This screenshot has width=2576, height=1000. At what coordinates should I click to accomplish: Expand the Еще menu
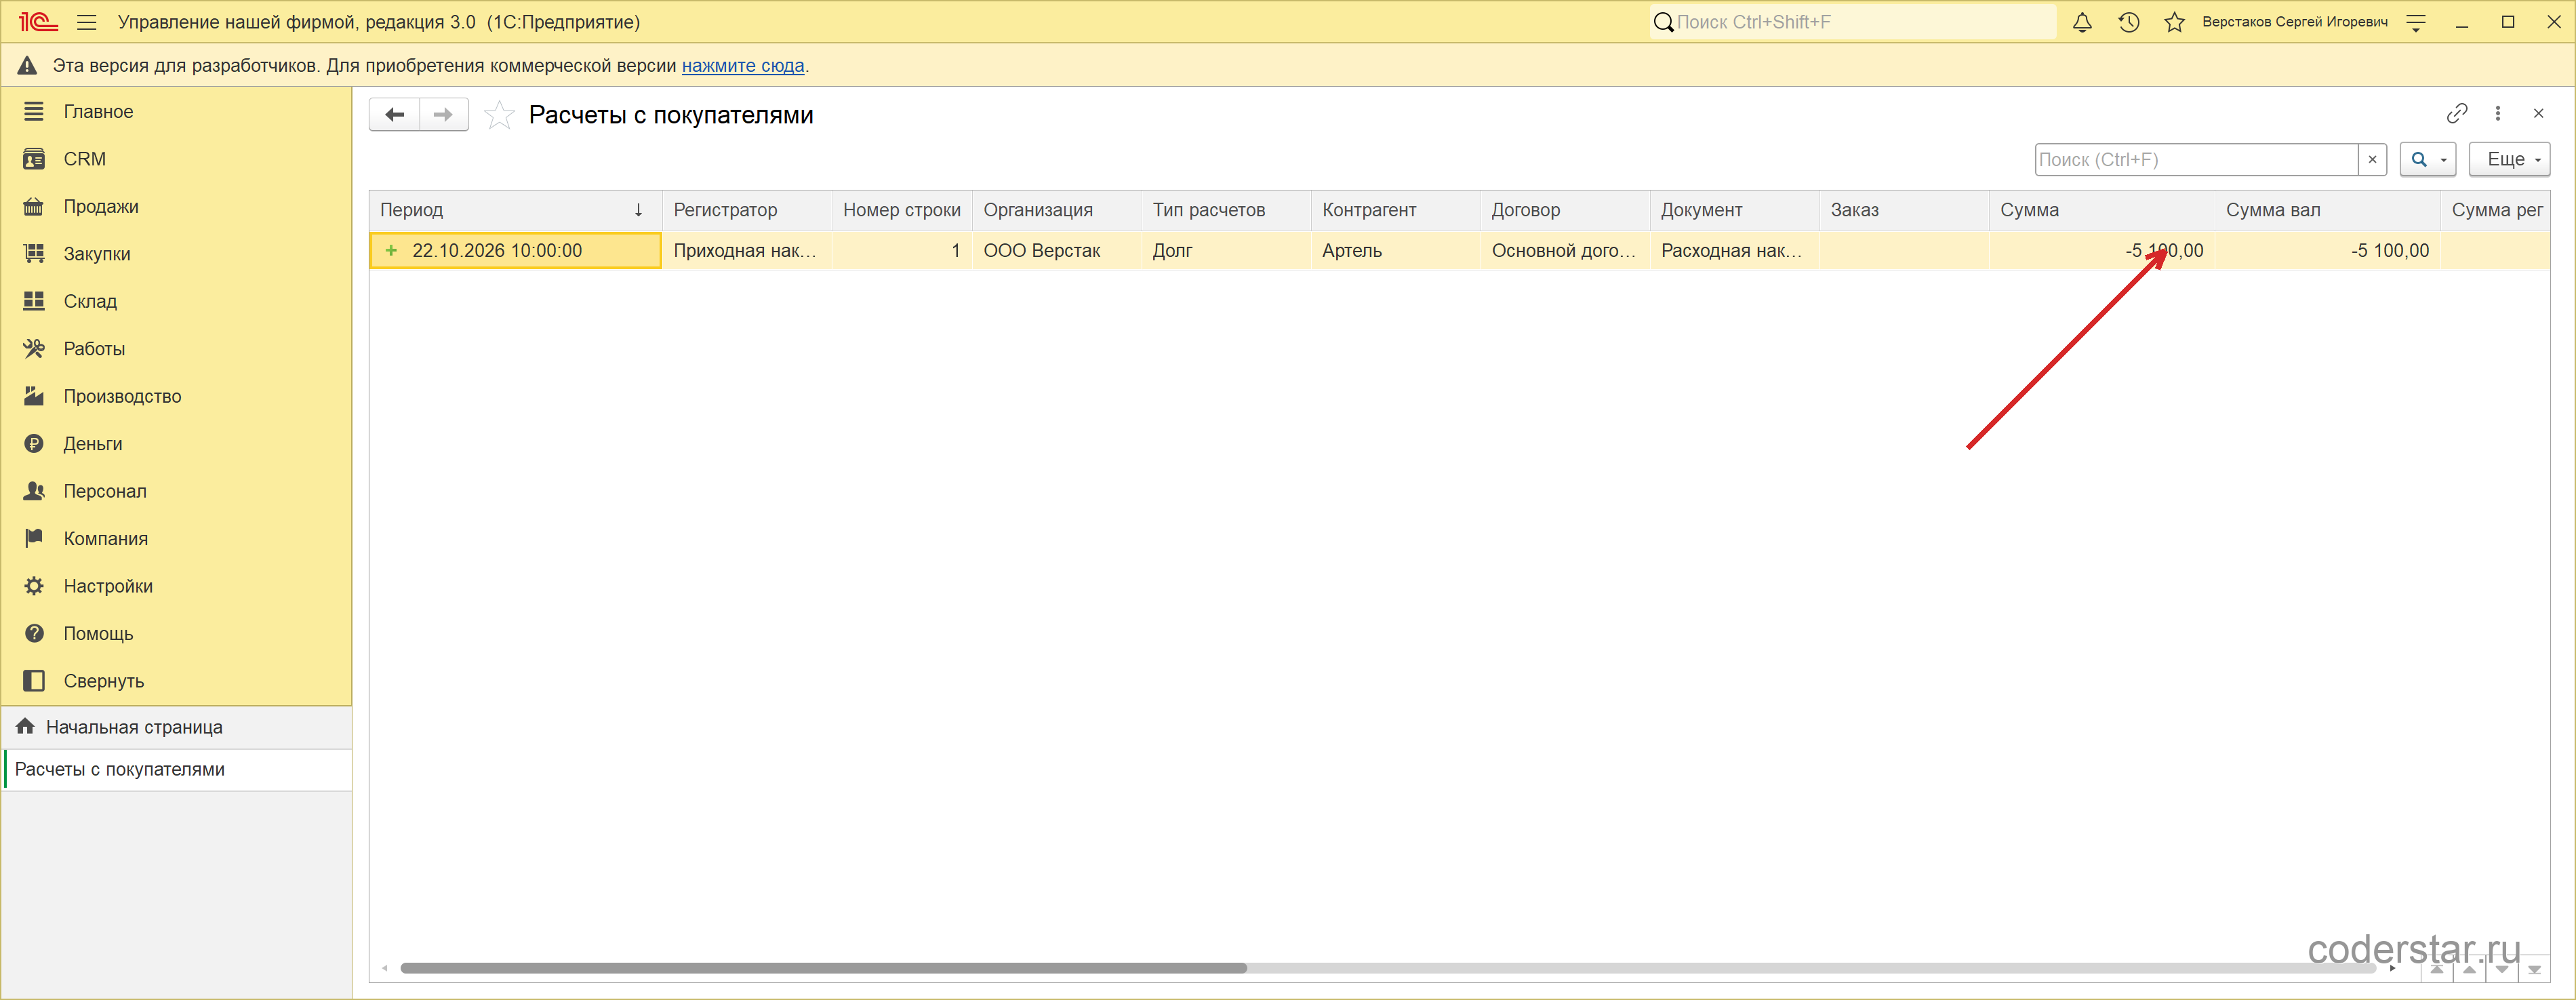coord(2509,159)
